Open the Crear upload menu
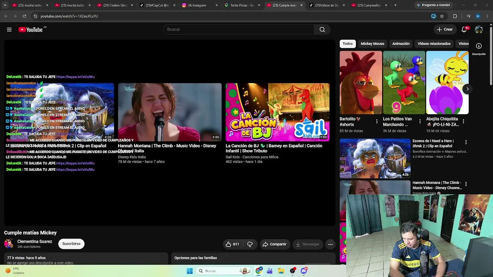The width and height of the screenshot is (493, 277). click(444, 30)
